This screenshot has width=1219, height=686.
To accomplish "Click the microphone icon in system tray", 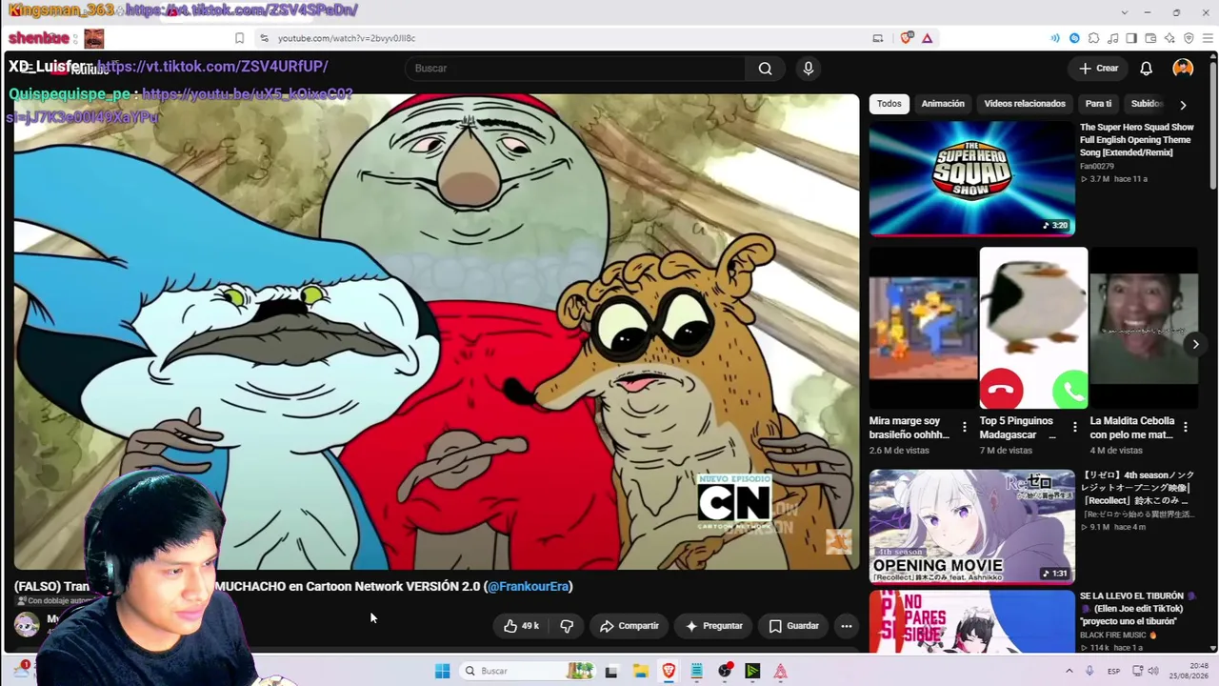I will 1089,671.
